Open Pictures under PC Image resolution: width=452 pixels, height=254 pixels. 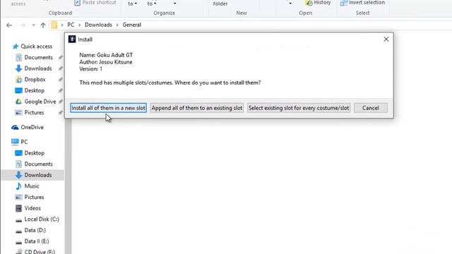coord(34,197)
